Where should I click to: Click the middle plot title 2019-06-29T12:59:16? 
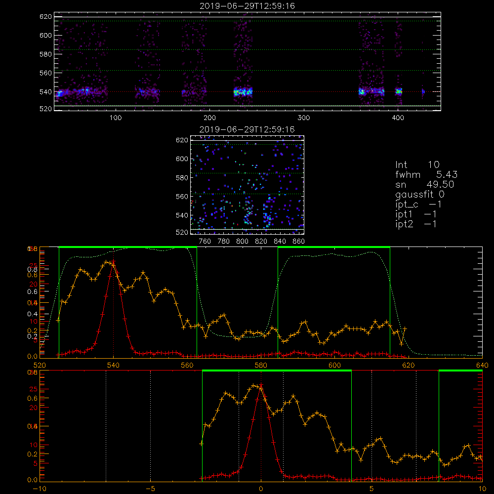pyautogui.click(x=247, y=129)
